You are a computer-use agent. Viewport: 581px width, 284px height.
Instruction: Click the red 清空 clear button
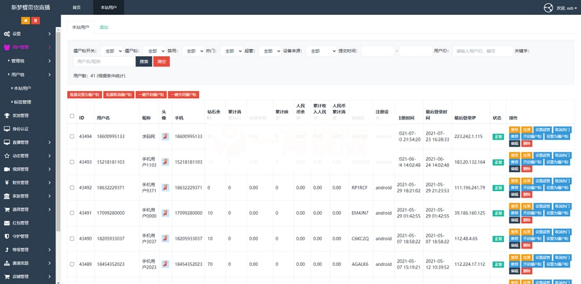pos(161,61)
